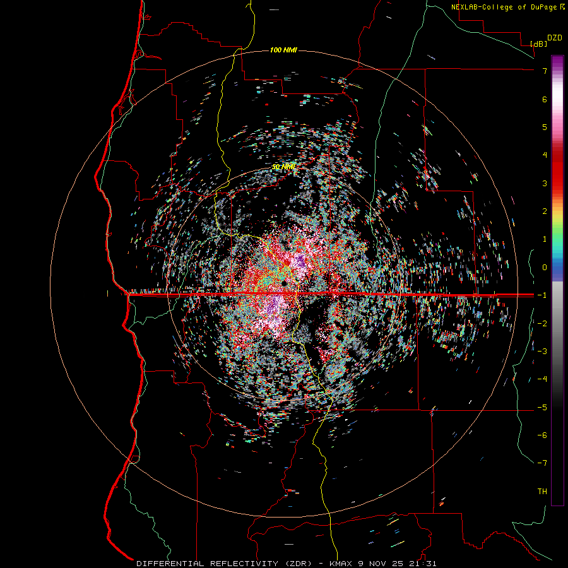Screen dimensions: 568x568
Task: Click the 5 value on color scale
Action: 545,127
